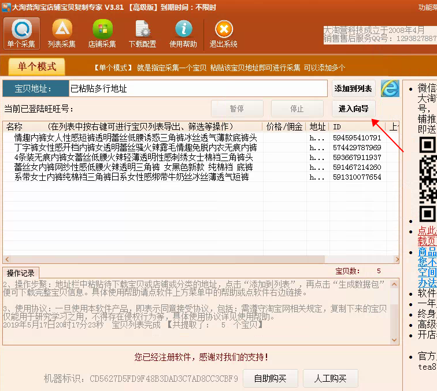Open the 单个采集 single collection tool
This screenshot has height=391, width=437.
21,33
